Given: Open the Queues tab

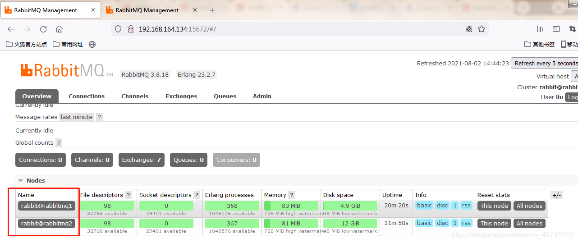Looking at the screenshot, I should click(225, 96).
